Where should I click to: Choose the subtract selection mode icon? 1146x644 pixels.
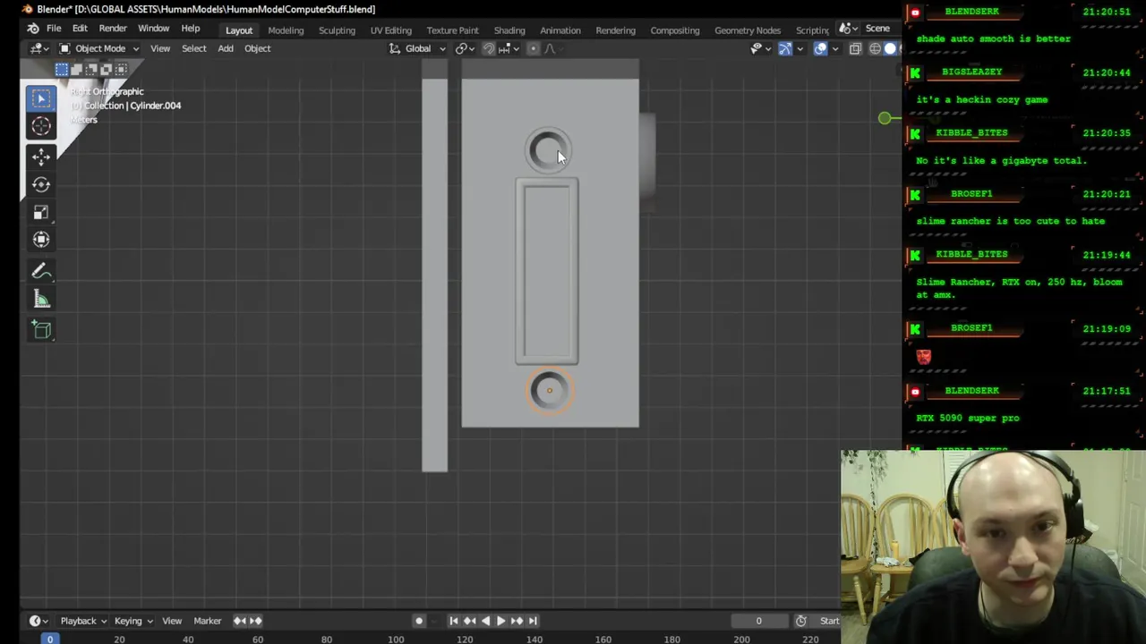pos(91,69)
